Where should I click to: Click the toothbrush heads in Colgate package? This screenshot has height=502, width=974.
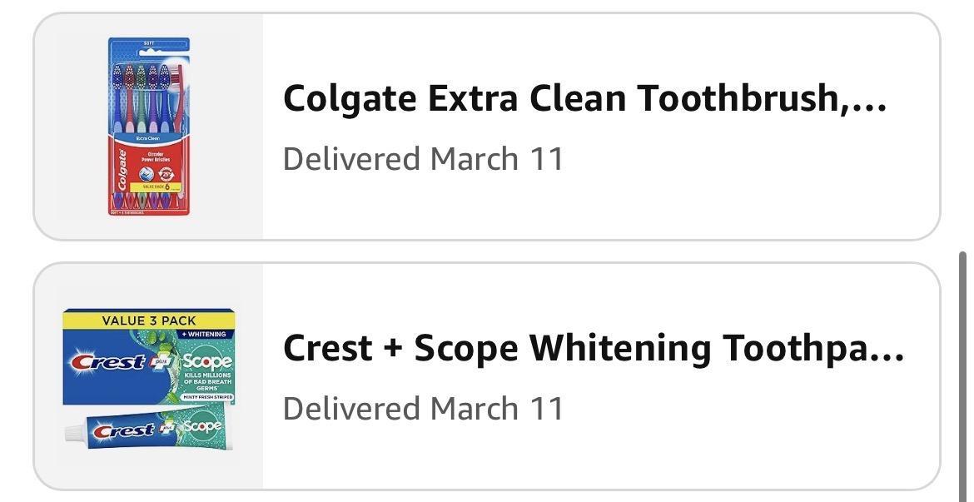(146, 77)
